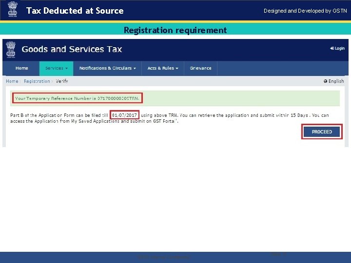The image size is (351, 263).
Task: Click Designed and Developed by GSTN text
Action: 305,11
